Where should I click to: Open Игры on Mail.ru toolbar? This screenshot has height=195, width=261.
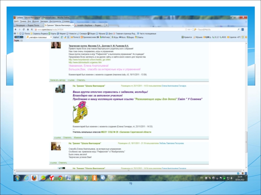pyautogui.click(x=115, y=37)
